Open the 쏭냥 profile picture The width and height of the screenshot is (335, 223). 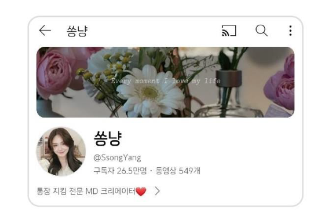61,151
